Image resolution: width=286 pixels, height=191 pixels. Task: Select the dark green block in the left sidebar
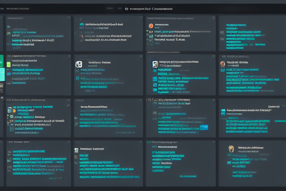1,60
